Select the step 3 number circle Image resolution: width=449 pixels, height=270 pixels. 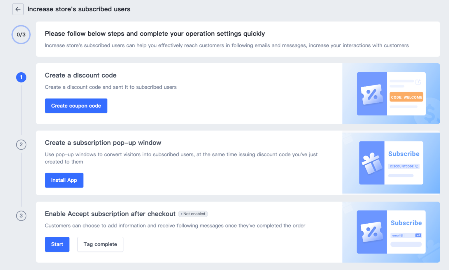21,216
